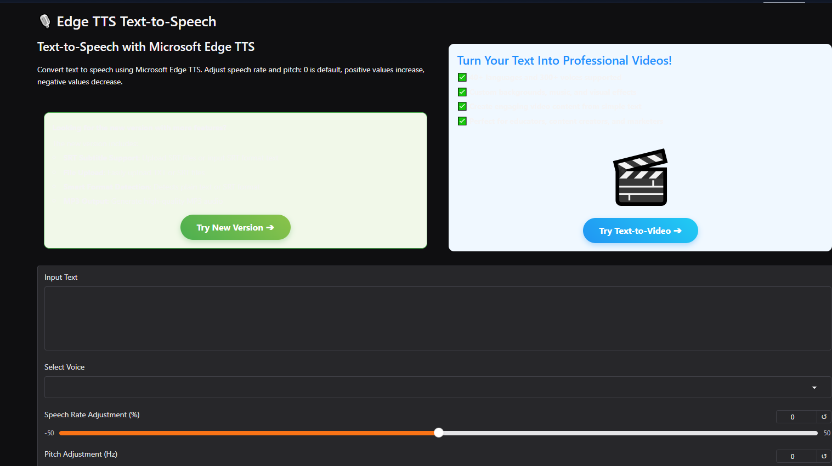Click the Try New Version button
Image resolution: width=832 pixels, height=466 pixels.
tap(235, 227)
